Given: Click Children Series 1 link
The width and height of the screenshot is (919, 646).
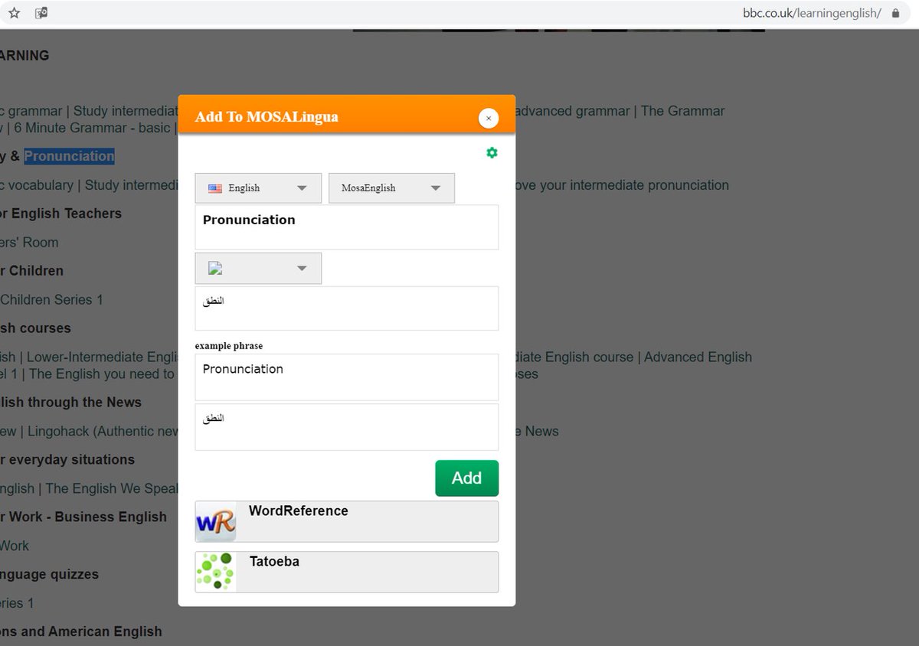Looking at the screenshot, I should point(51,300).
